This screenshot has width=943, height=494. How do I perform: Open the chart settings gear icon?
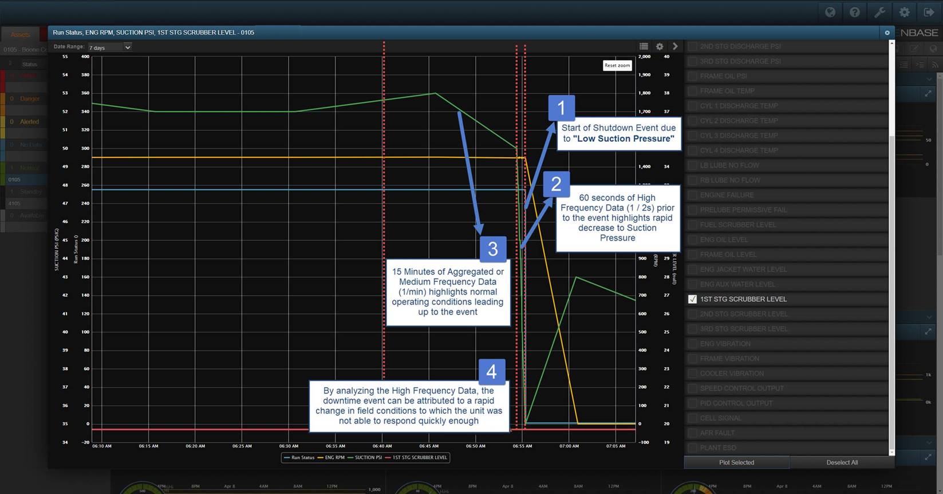pos(660,46)
